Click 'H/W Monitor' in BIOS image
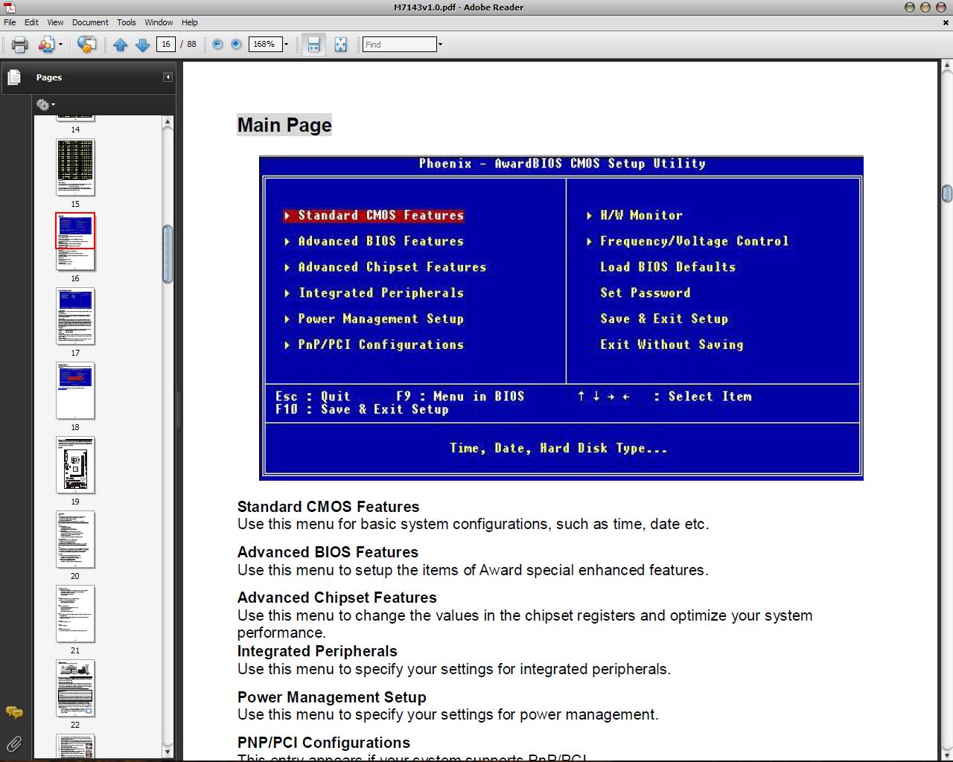953x762 pixels. (x=641, y=215)
